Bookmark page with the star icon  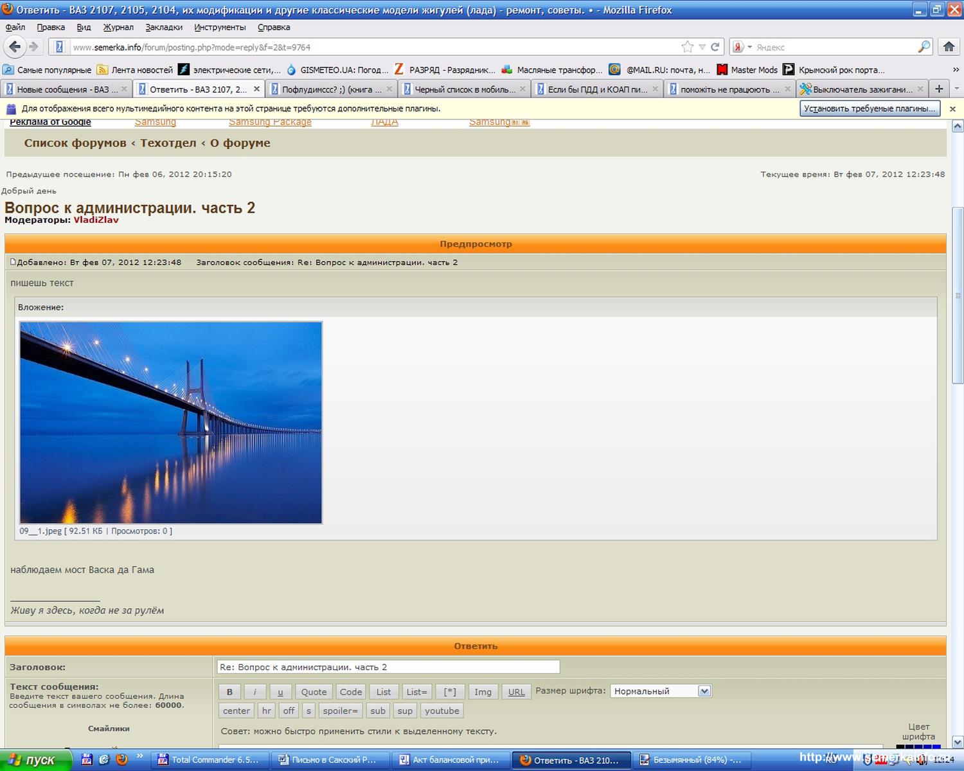click(688, 47)
